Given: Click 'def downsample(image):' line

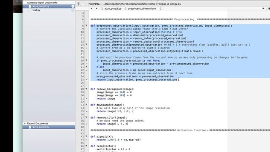Looking at the screenshot, I should click(x=107, y=105).
